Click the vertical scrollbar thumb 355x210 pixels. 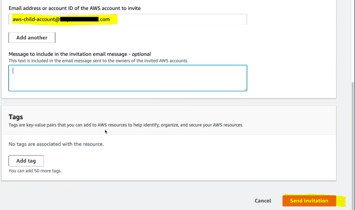coord(352,142)
